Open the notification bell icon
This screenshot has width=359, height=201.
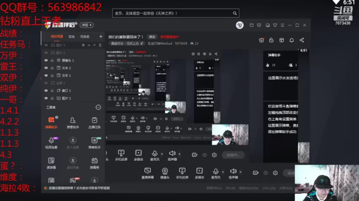(x=291, y=40)
